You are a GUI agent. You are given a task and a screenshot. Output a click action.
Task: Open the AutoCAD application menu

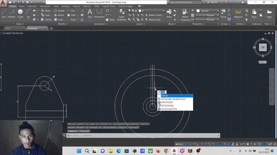3,3
